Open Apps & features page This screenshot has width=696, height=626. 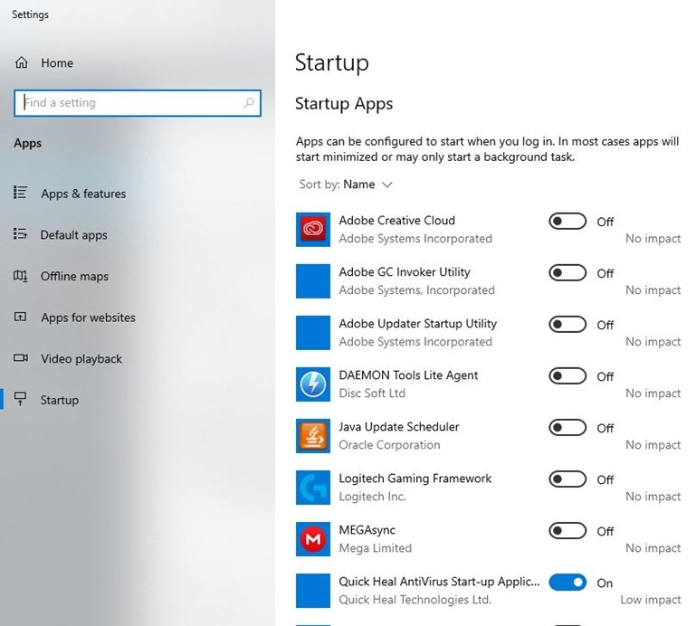pos(83,194)
